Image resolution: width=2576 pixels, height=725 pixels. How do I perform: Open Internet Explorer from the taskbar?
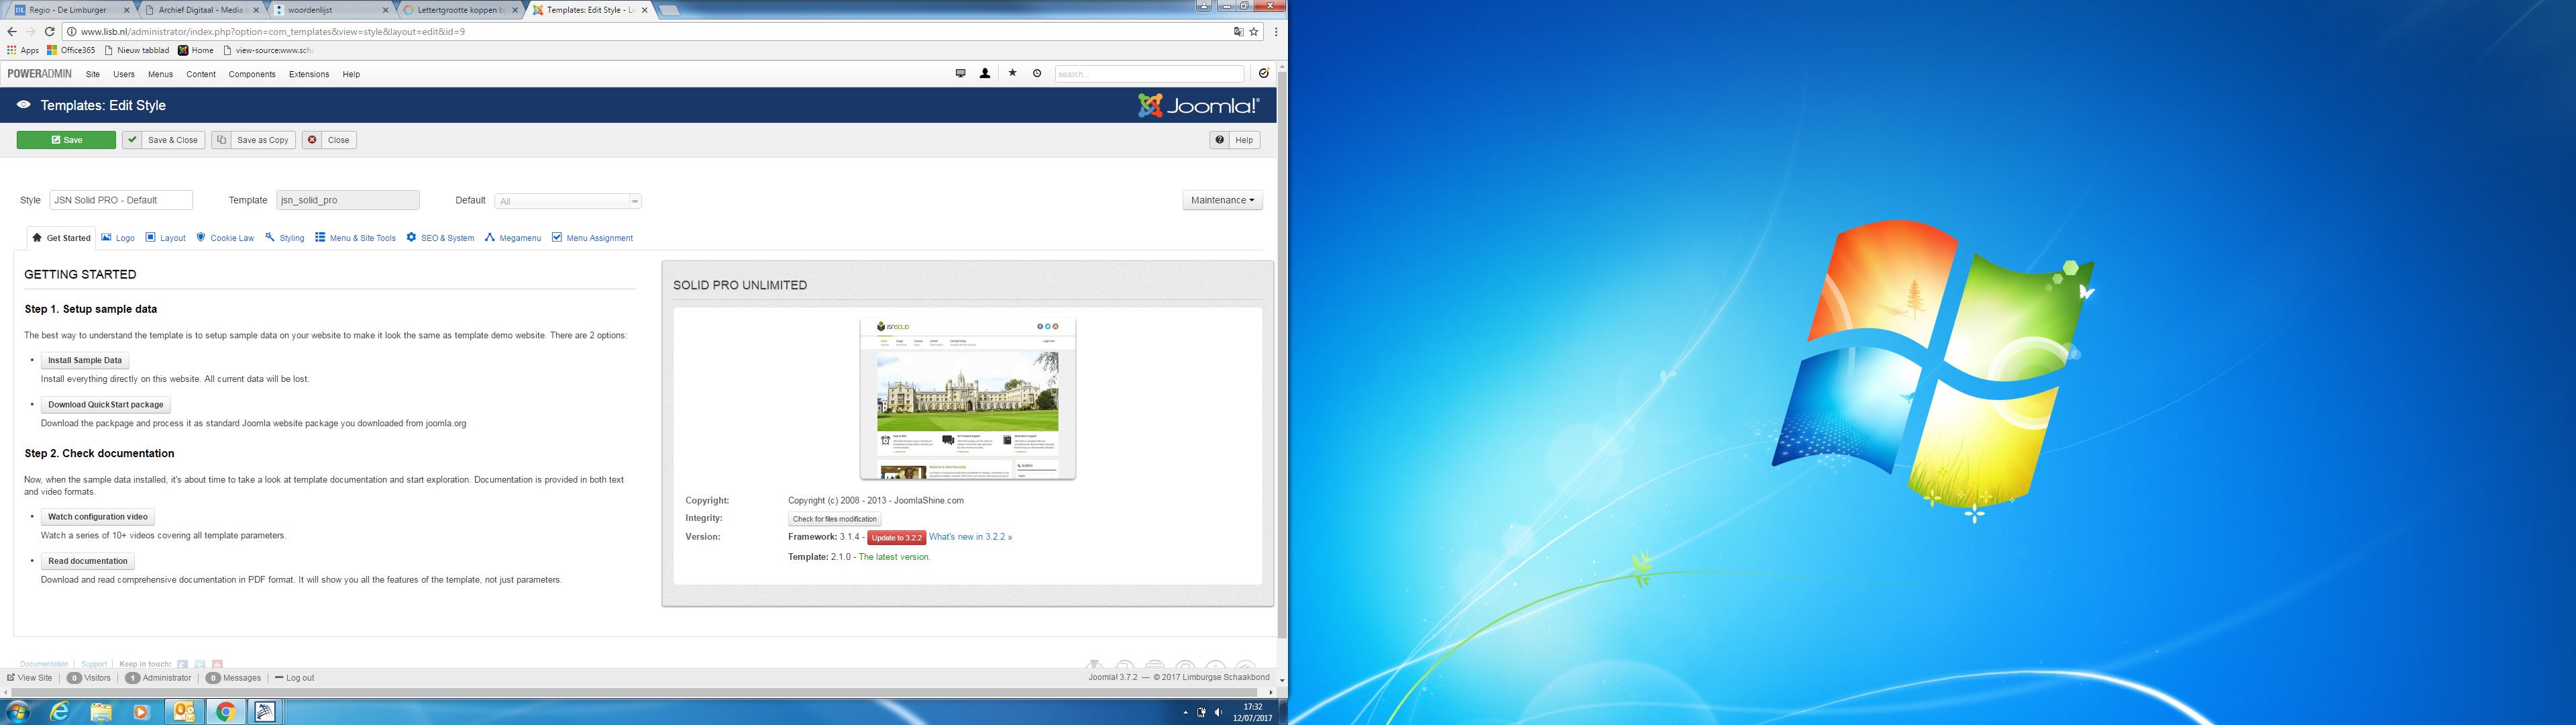(x=60, y=712)
